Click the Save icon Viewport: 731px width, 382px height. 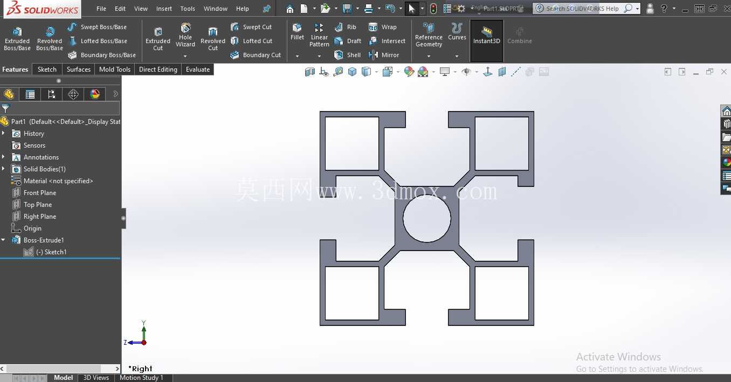[x=347, y=9]
